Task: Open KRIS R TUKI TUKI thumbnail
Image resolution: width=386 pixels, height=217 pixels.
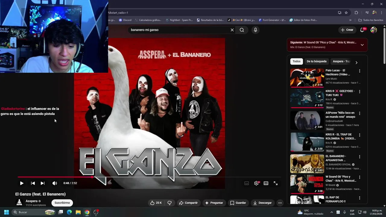Action: pyautogui.click(x=307, y=98)
